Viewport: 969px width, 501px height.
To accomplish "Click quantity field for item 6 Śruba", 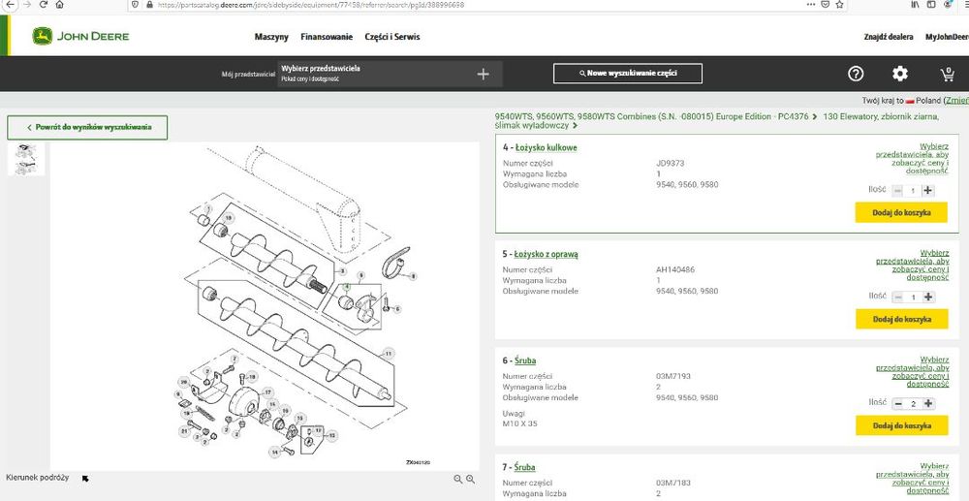I will point(913,403).
